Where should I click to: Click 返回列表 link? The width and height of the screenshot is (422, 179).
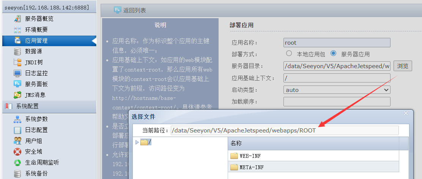(135, 11)
